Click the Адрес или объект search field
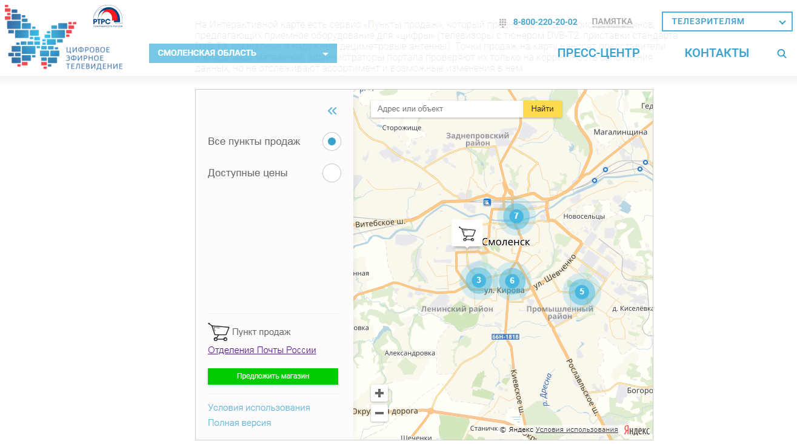Screen dimensions: 797x444 [447, 109]
